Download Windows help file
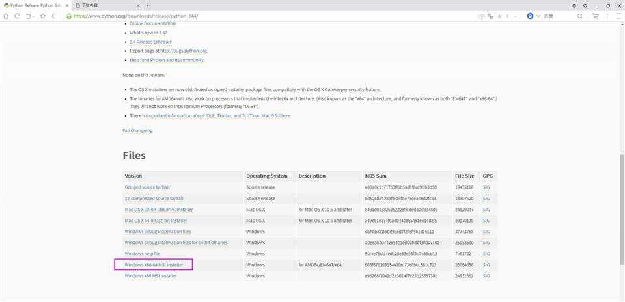Image resolution: width=625 pixels, height=302 pixels. [143, 254]
